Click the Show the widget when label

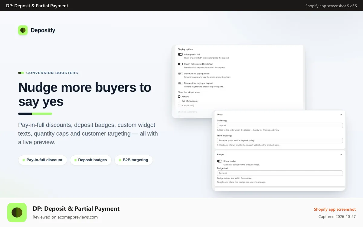tap(189, 92)
